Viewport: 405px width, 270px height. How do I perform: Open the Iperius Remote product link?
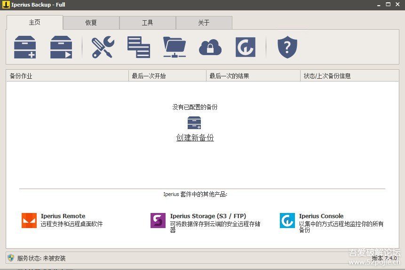click(x=63, y=216)
